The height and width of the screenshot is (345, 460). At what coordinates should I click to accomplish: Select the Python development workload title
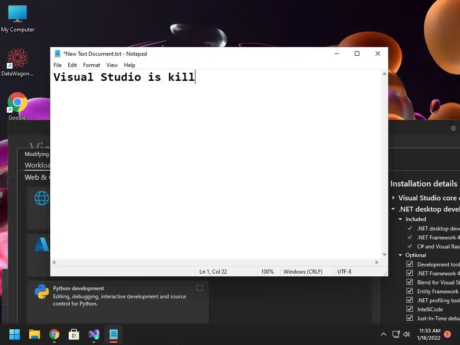click(x=78, y=288)
